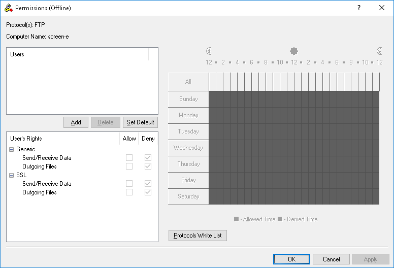Click the Permissions app icon in title bar
Image resolution: width=394 pixels, height=268 pixels.
(x=8, y=8)
